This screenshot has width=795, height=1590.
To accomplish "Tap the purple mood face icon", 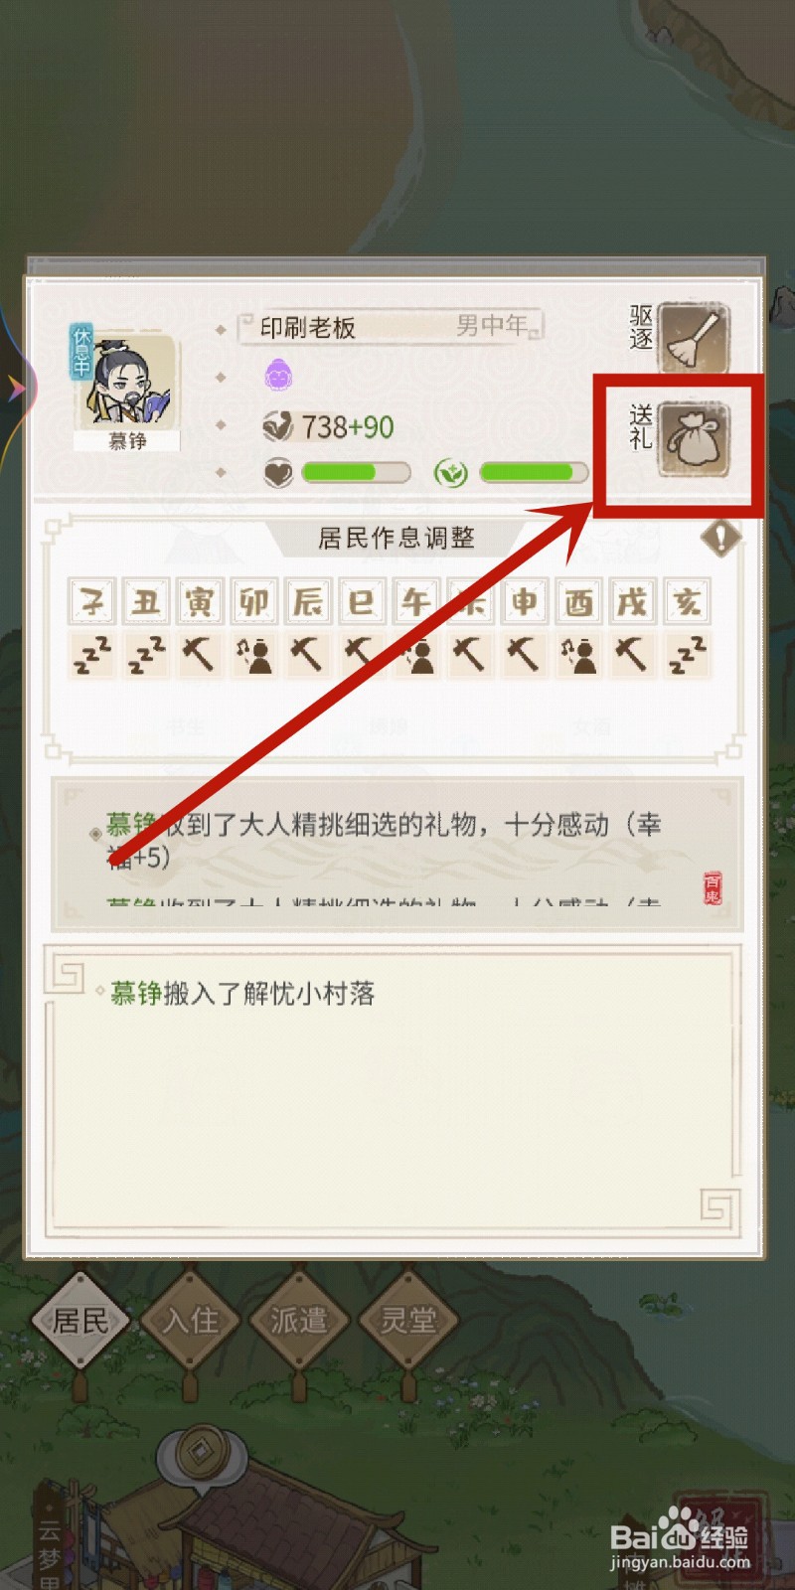I will point(277,376).
